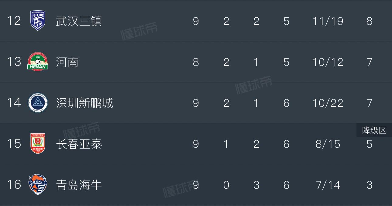
Task: Click rank number 12
Action: (14, 21)
